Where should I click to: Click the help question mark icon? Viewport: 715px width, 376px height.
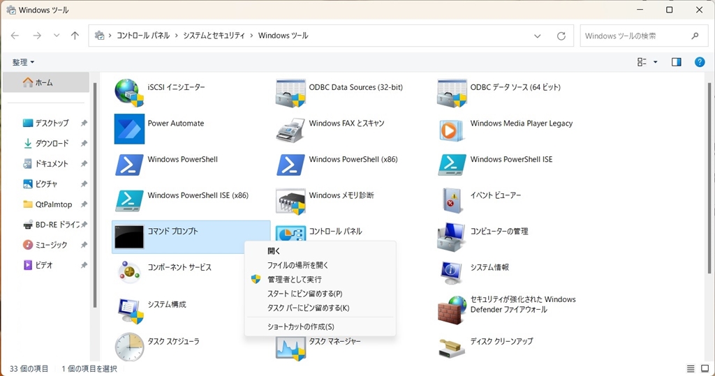click(x=700, y=62)
